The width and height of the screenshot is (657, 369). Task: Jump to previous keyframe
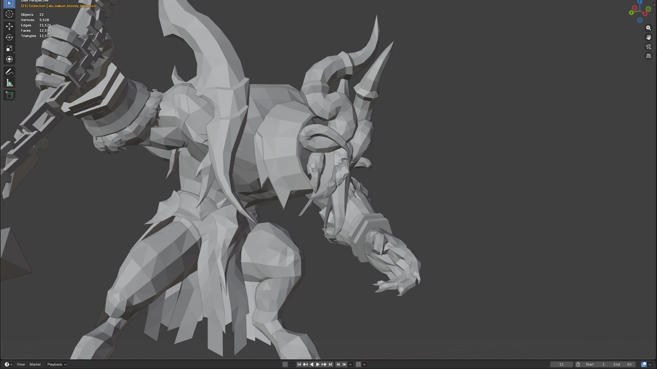click(x=305, y=364)
